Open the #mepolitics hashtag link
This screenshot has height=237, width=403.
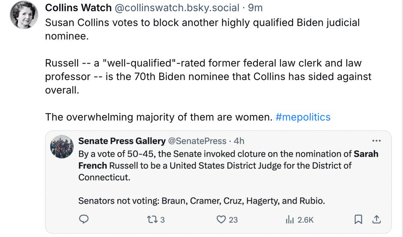(303, 117)
